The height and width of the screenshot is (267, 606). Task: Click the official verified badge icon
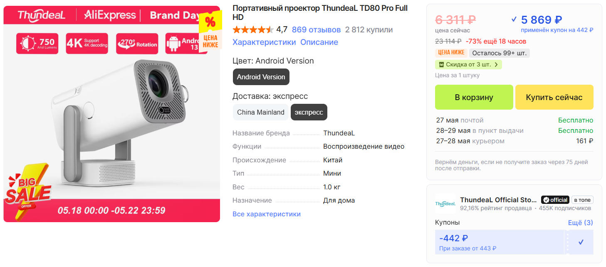tap(547, 200)
